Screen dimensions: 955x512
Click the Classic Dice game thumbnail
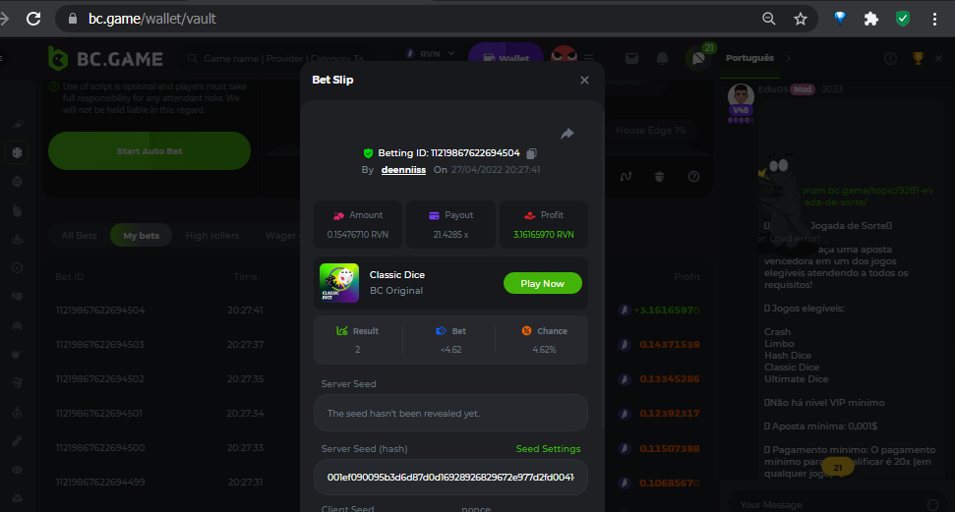coord(339,282)
